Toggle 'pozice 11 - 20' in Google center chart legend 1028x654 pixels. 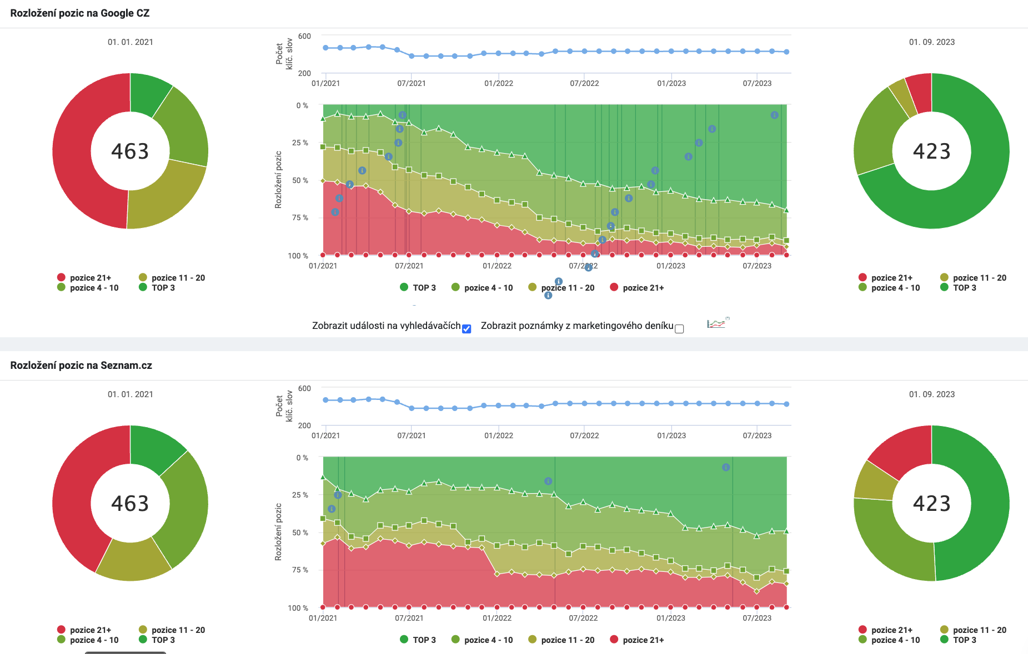click(x=561, y=287)
